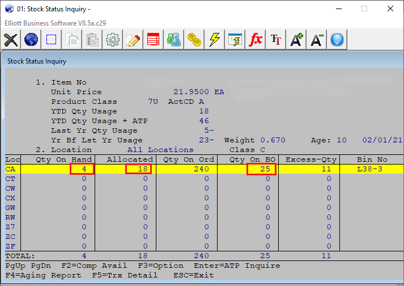Decrease font size with A minus icon
Image resolution: width=404 pixels, height=286 pixels.
tap(317, 40)
